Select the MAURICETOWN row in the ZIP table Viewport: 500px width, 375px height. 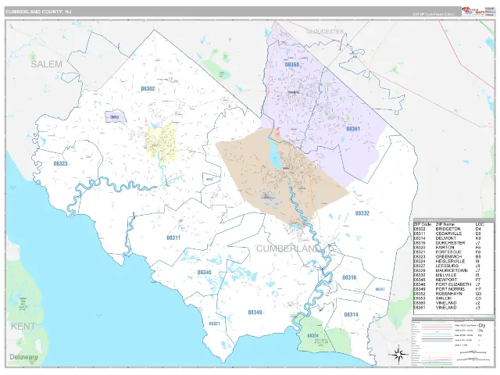450,270
